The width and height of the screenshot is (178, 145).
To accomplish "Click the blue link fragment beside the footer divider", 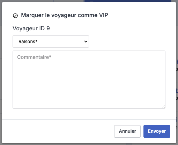I will [177, 120].
